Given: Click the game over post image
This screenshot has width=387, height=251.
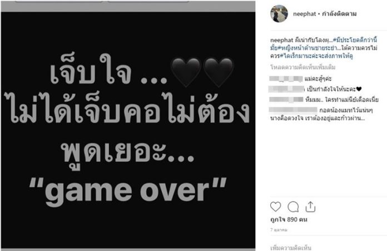Looking at the screenshot, I should point(128,130).
